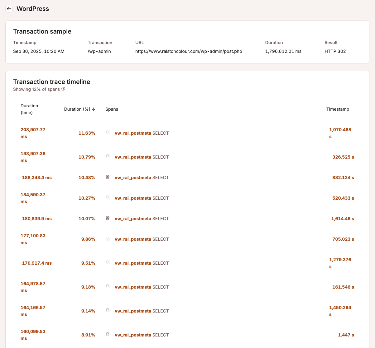
Task: Click the Duration (time) column header
Action: (x=29, y=109)
